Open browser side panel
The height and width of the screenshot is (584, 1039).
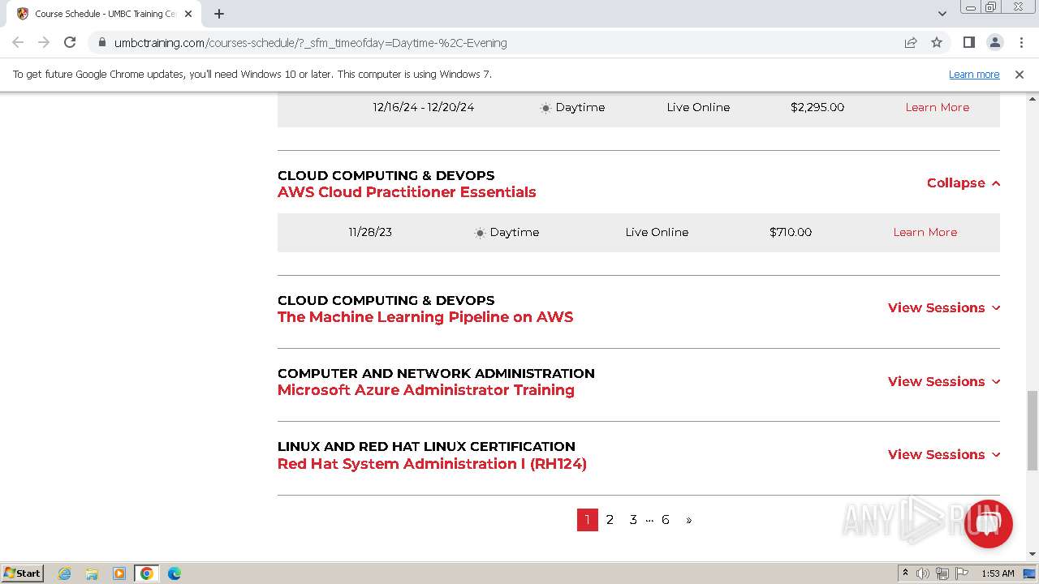tap(968, 42)
